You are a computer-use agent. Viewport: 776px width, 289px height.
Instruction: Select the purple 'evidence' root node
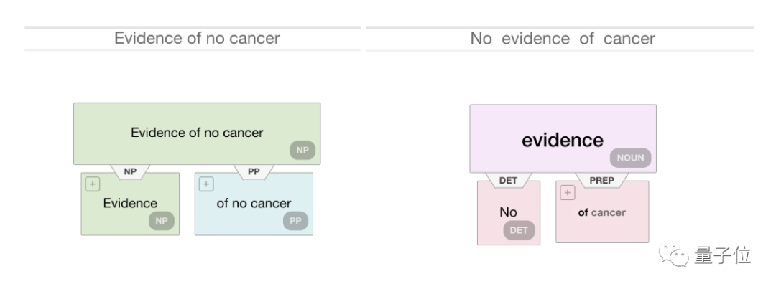click(x=563, y=139)
